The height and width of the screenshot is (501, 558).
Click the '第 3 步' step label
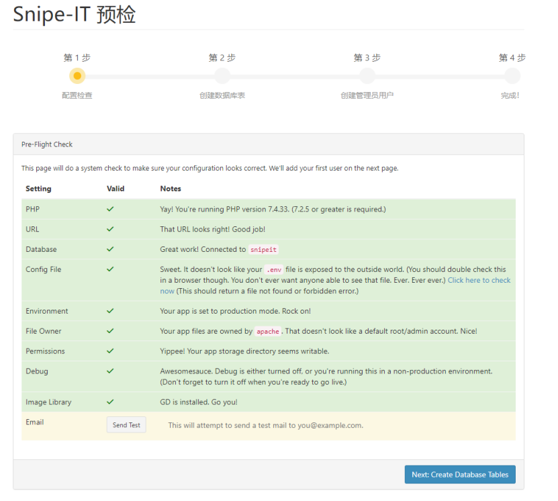pyautogui.click(x=367, y=58)
